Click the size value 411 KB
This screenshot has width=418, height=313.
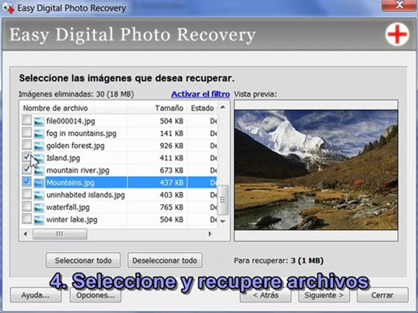[x=172, y=158]
